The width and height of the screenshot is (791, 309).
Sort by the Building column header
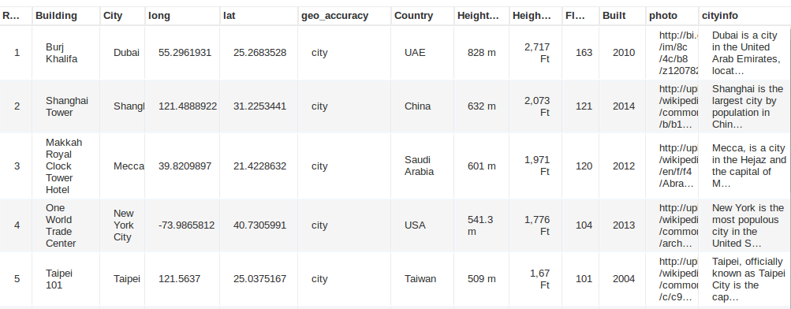(x=66, y=16)
